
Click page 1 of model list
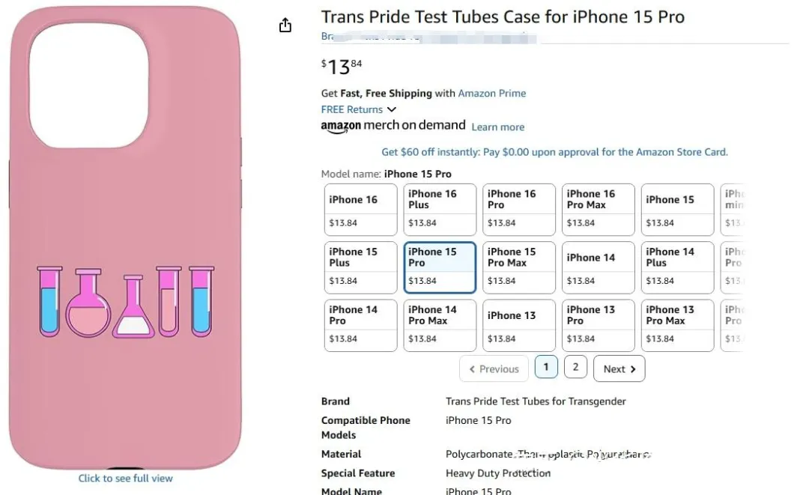[x=546, y=368]
